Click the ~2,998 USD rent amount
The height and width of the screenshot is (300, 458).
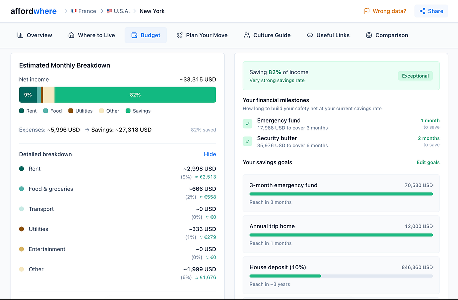click(200, 169)
